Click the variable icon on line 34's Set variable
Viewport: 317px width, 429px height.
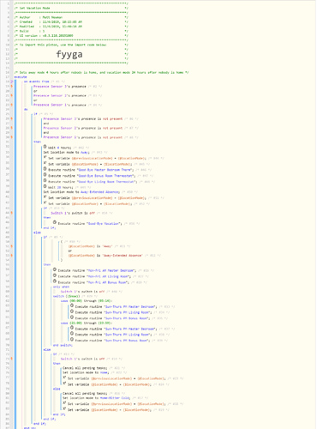[x=45, y=157]
